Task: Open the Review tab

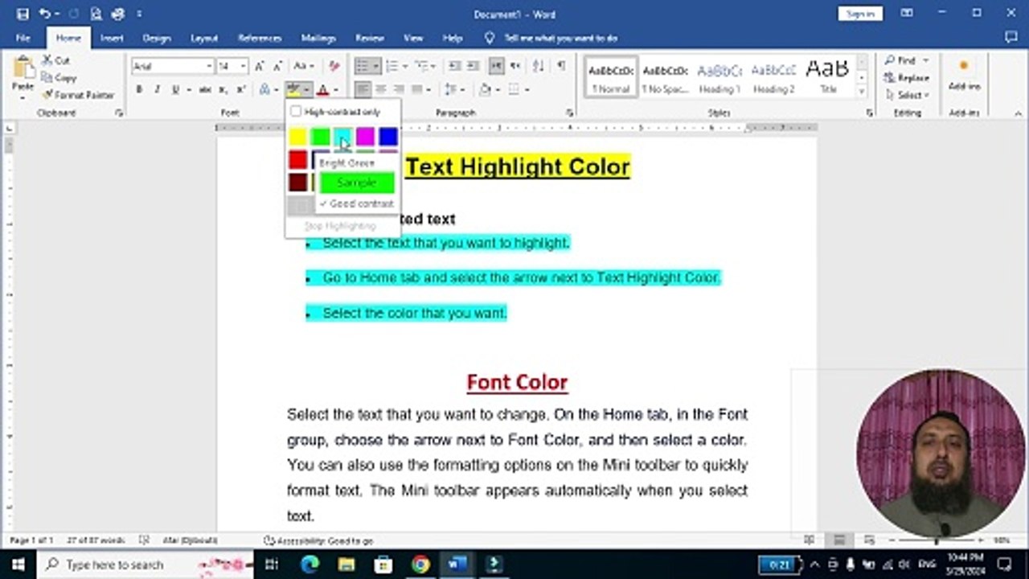Action: [x=370, y=38]
